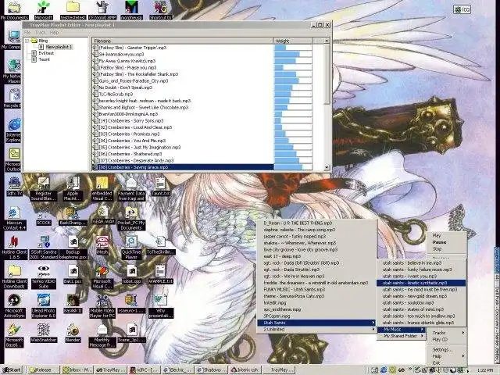Select Guns_and_Roses-Paradise_City.mp3 row
Viewport: 500px width, 375px height.
tap(183, 81)
